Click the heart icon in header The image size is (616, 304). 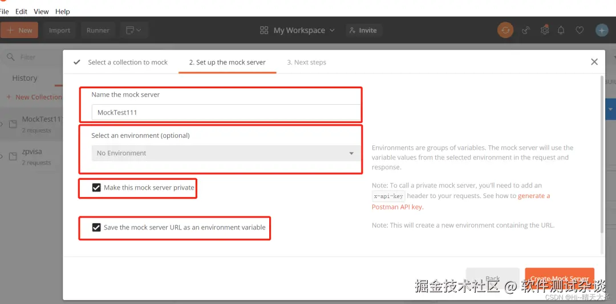pos(579,30)
